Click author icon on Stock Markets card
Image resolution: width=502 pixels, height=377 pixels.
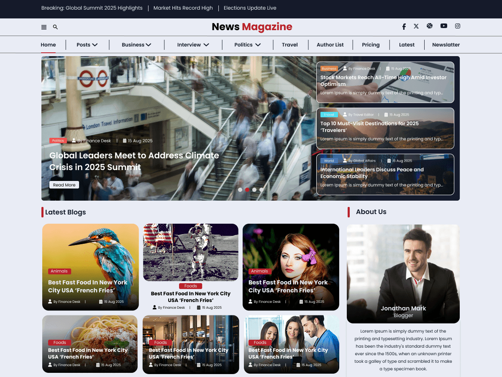point(345,68)
